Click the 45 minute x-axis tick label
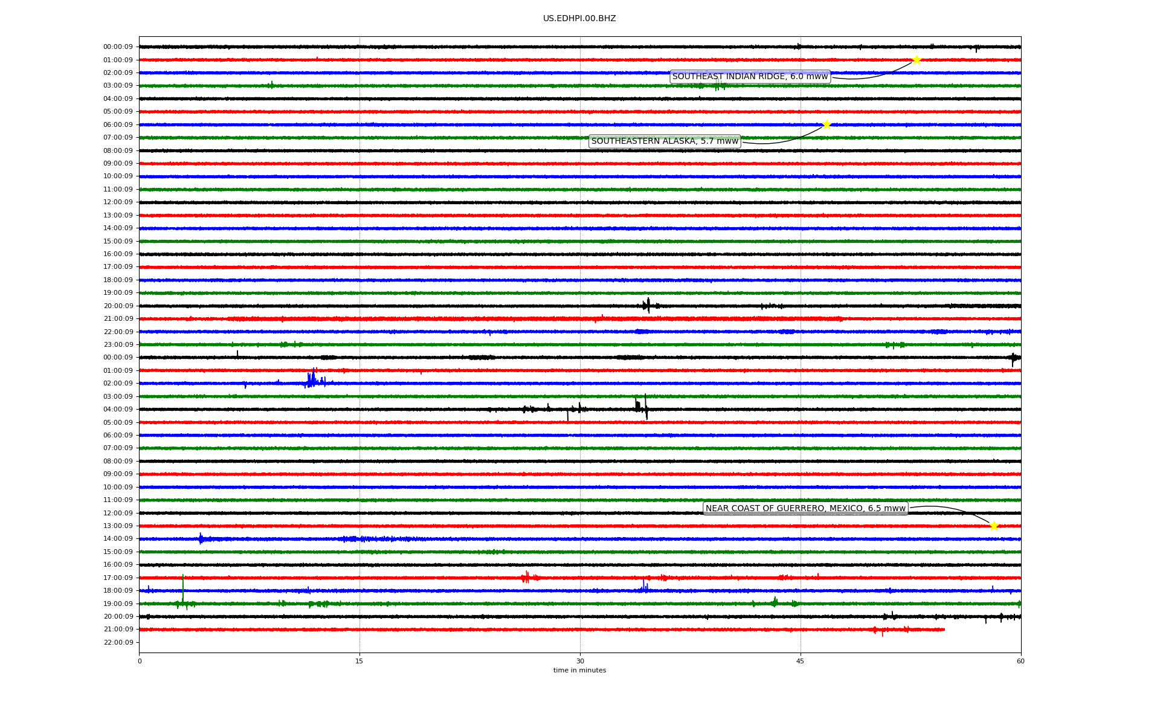1160x725 pixels. (x=801, y=662)
